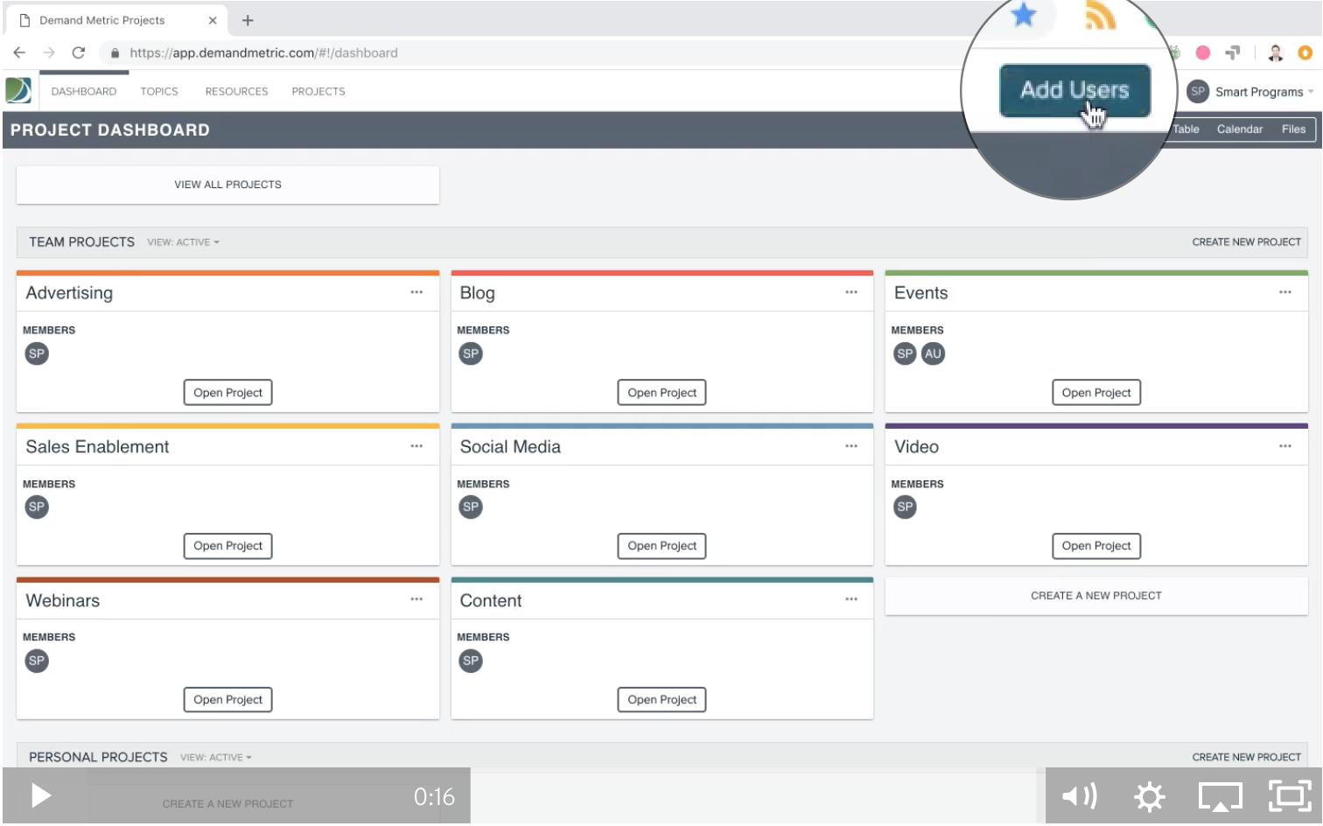Enter fullscreen video mode
Screen dimensions: 1323x826
(x=1290, y=795)
